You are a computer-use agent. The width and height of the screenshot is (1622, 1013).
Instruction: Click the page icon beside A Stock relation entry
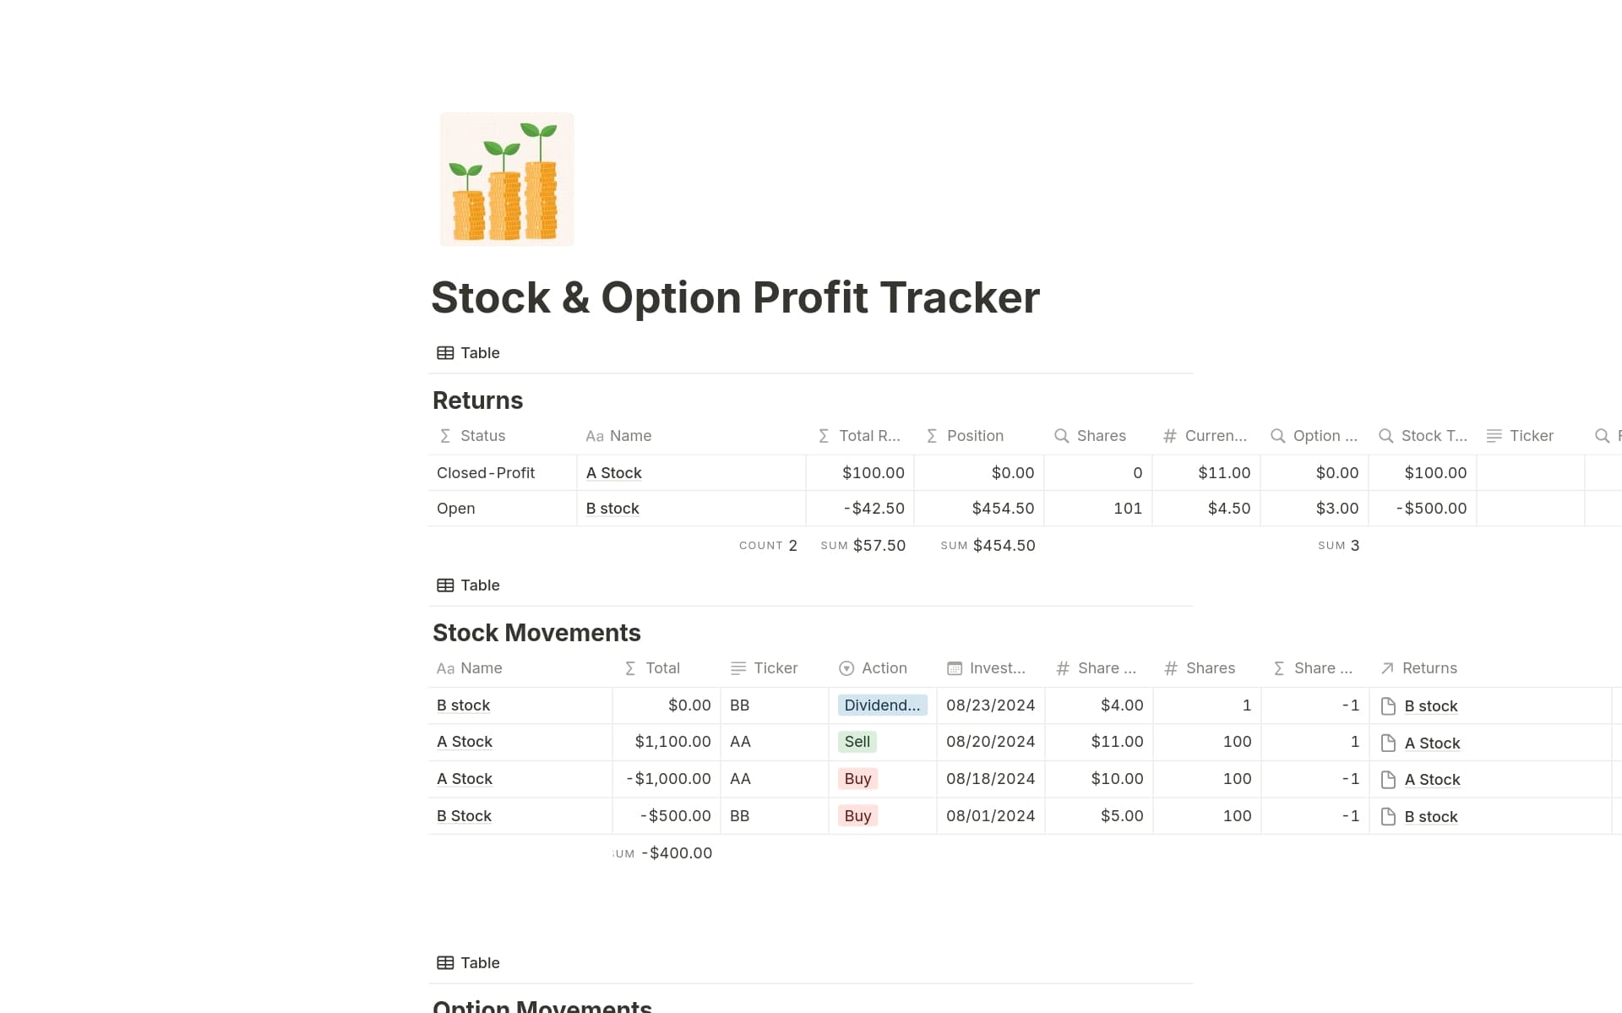pyautogui.click(x=1387, y=743)
